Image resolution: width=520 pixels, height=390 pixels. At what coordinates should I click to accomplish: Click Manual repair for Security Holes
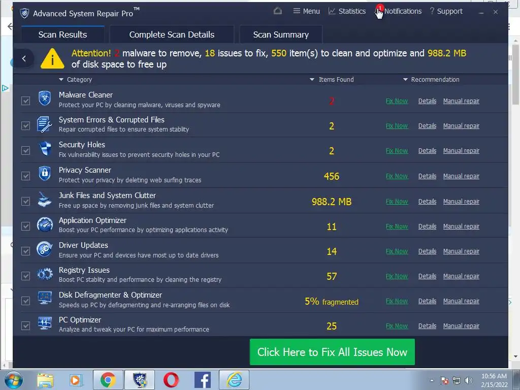pyautogui.click(x=461, y=150)
